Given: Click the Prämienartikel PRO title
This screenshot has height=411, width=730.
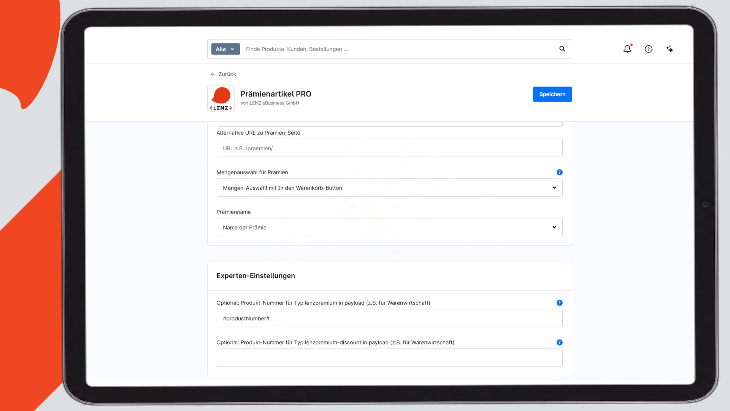Looking at the screenshot, I should 276,94.
